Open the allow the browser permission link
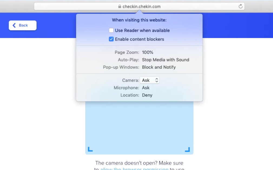Screen dimensions: 273x170 (x=134, y=169)
